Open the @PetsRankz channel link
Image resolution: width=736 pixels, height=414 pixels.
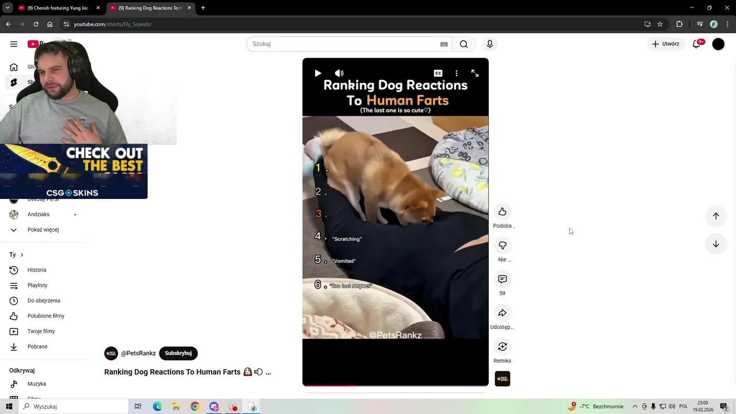click(139, 353)
